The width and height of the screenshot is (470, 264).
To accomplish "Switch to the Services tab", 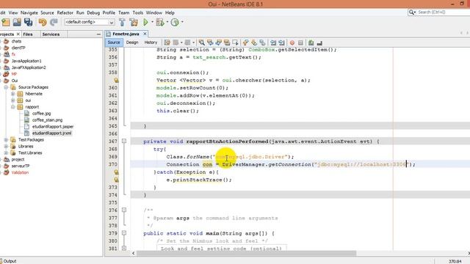I will pos(51,34).
